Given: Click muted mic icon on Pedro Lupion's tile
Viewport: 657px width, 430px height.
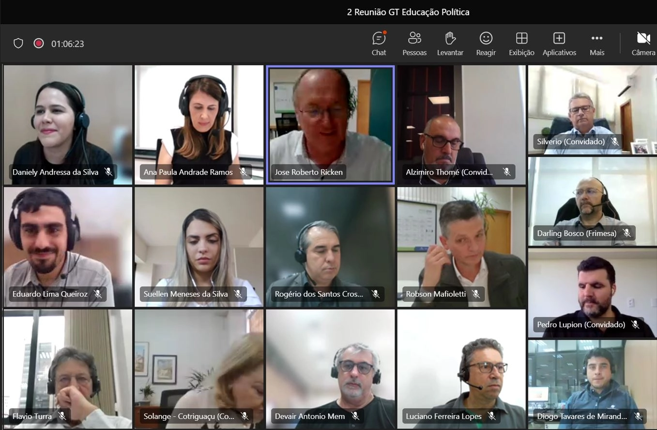Looking at the screenshot, I should 635,325.
